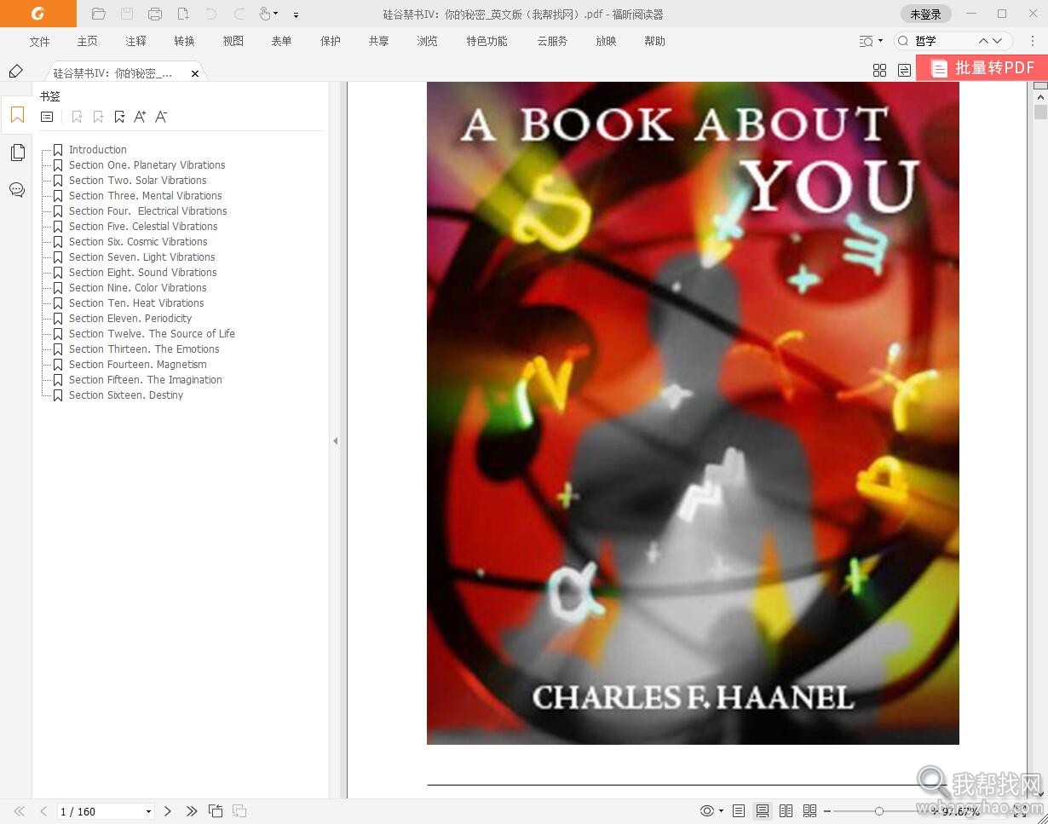
Task: Switch to the 主页 ribbon tab
Action: click(x=87, y=41)
